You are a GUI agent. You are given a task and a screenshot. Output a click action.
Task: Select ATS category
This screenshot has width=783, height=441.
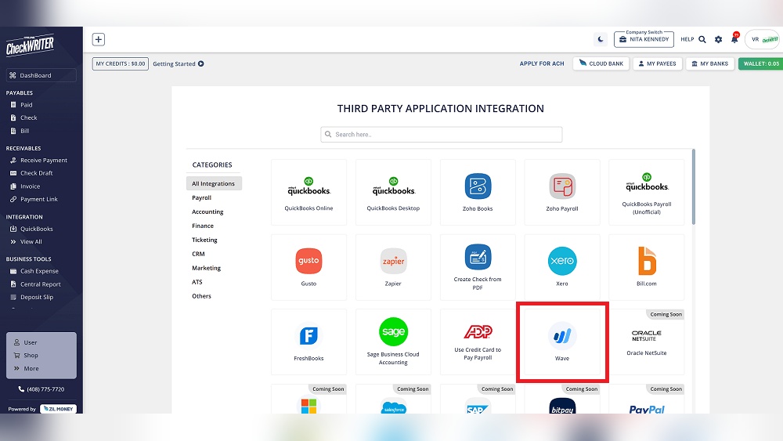click(197, 282)
